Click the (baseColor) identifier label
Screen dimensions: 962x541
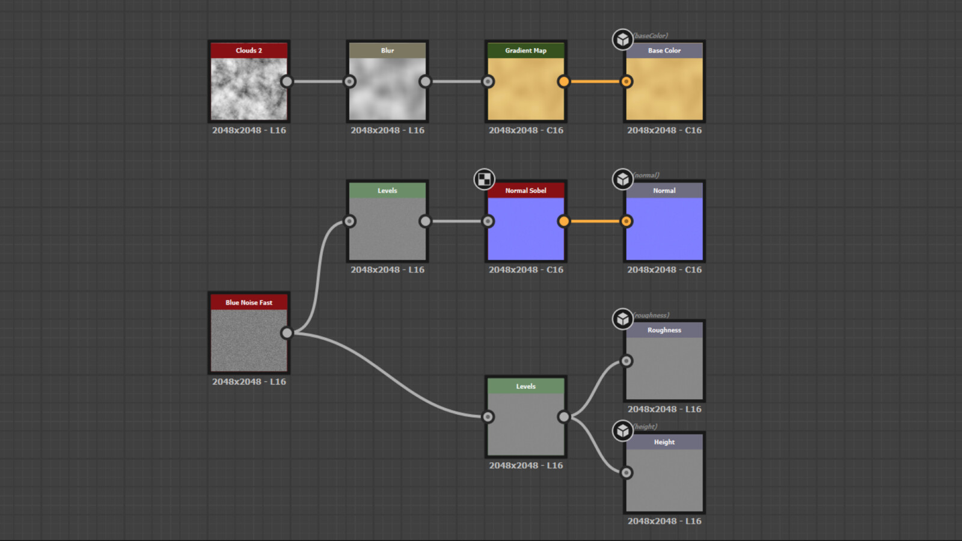click(651, 35)
